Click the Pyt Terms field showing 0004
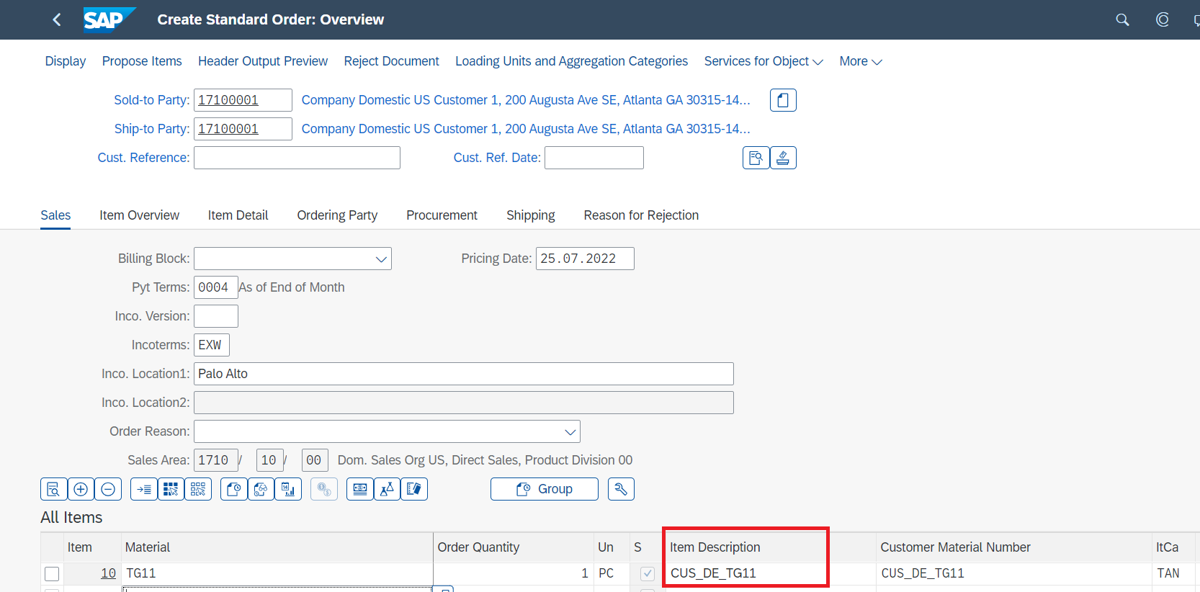The image size is (1200, 592). coord(216,287)
